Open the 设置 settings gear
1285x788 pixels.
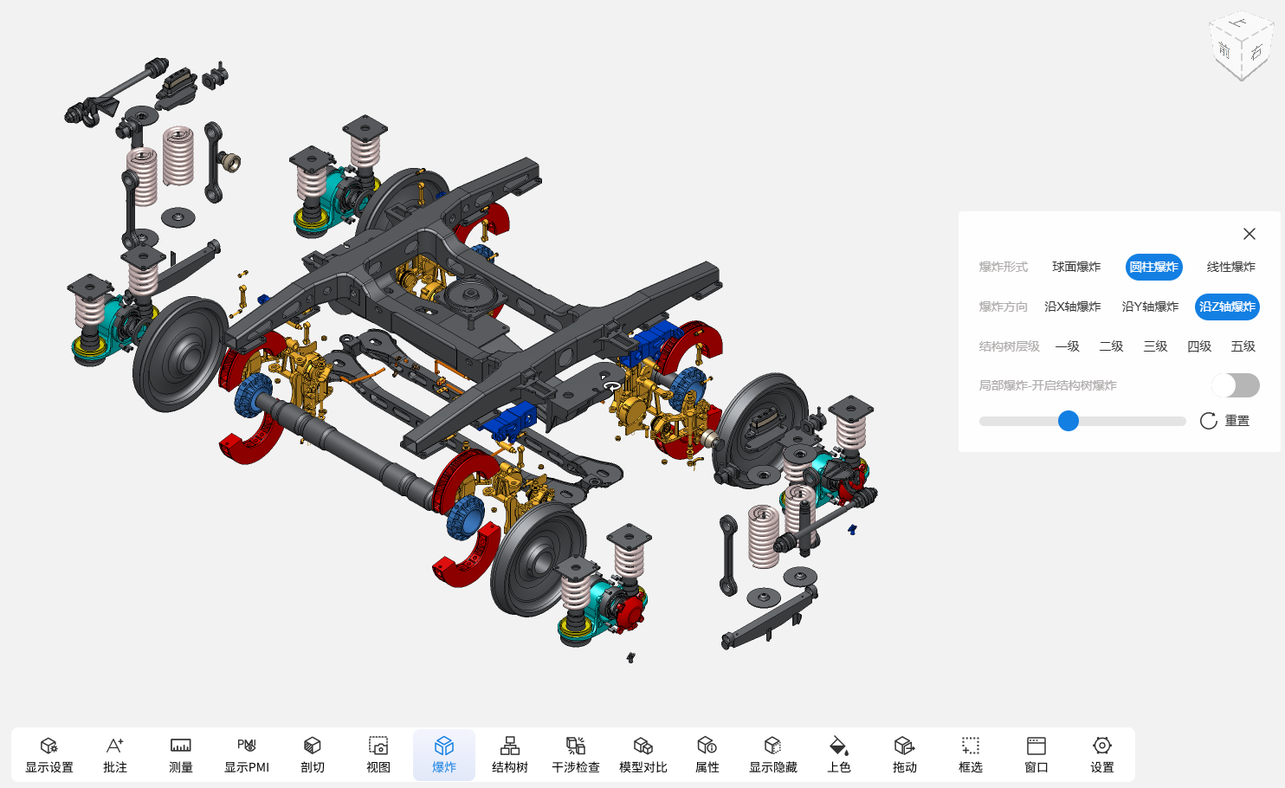point(1101,754)
